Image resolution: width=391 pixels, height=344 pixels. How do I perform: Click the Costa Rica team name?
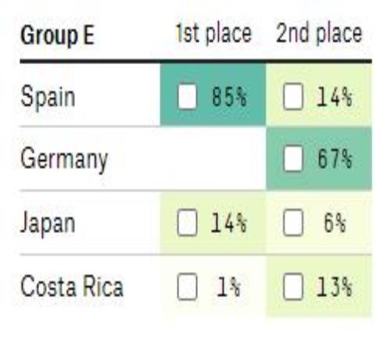pyautogui.click(x=72, y=286)
